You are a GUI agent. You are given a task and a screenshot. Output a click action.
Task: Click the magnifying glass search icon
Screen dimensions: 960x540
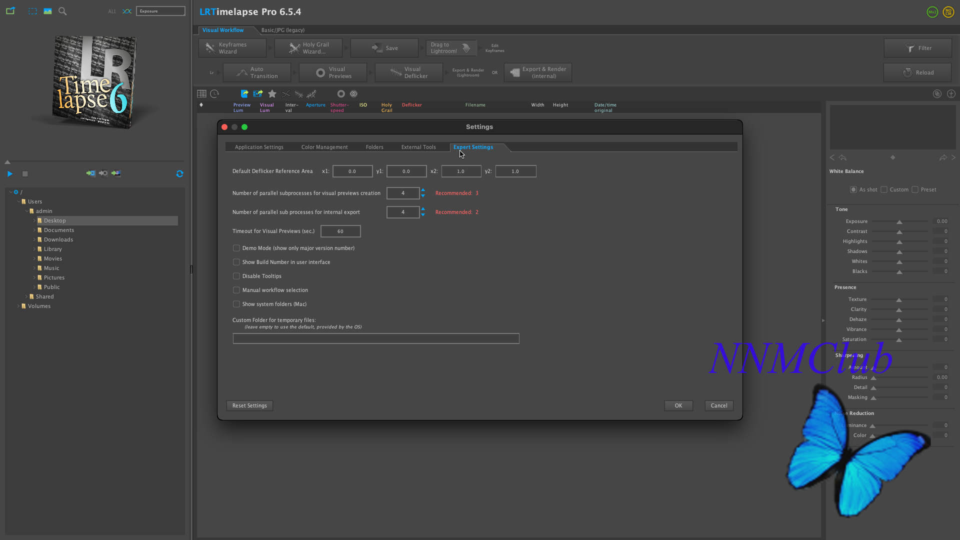(x=62, y=11)
